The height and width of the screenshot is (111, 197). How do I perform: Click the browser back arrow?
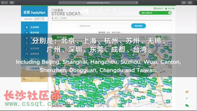[x=3, y=3]
